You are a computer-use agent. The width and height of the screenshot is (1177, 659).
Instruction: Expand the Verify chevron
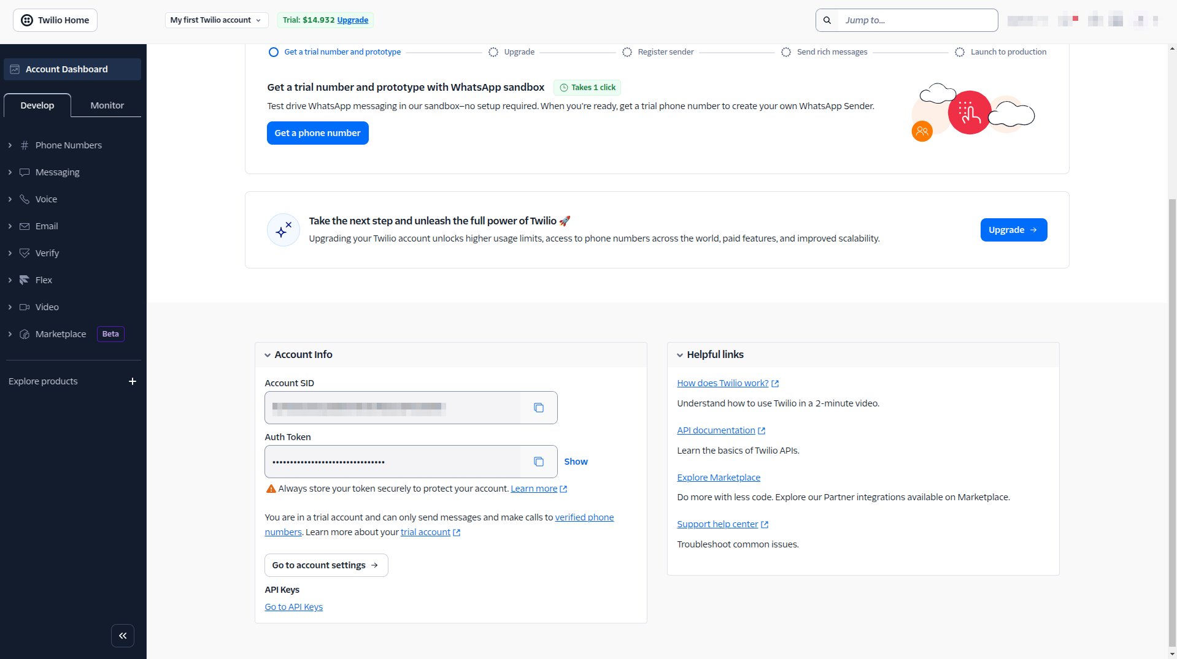click(10, 253)
